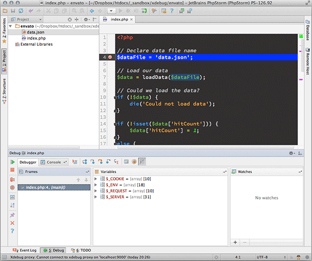Open the TODO tool window
Image resolution: width=312 pixels, height=261 pixels.
(81, 250)
